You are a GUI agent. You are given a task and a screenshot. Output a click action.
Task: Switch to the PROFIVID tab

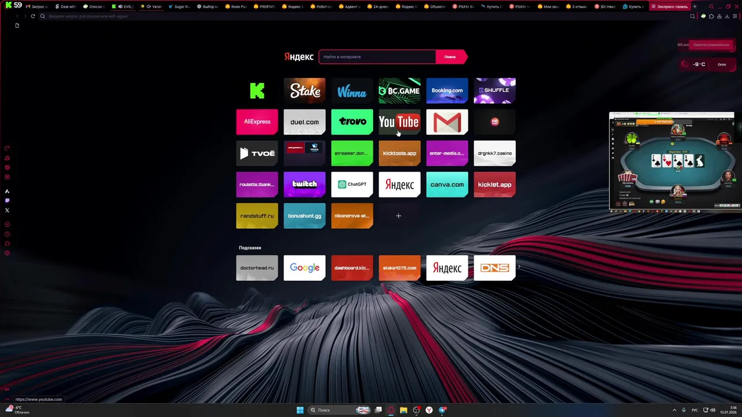(264, 6)
